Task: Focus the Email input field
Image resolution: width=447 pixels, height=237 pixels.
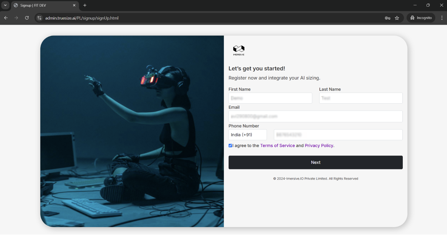Action: [x=316, y=116]
